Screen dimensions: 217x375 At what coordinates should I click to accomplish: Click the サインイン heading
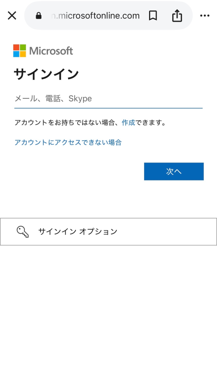[46, 74]
